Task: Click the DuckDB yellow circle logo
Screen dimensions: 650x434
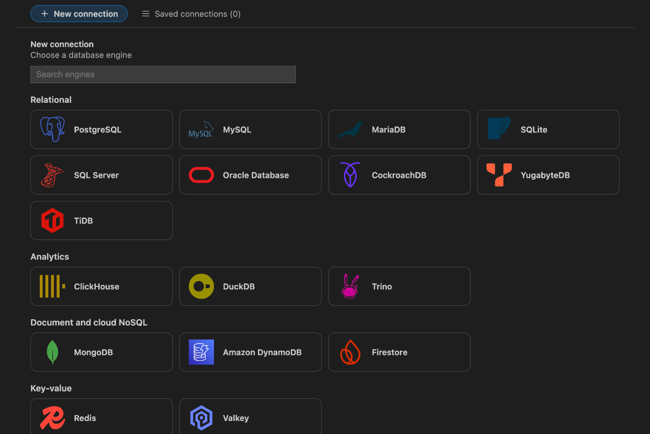Action: tap(201, 286)
